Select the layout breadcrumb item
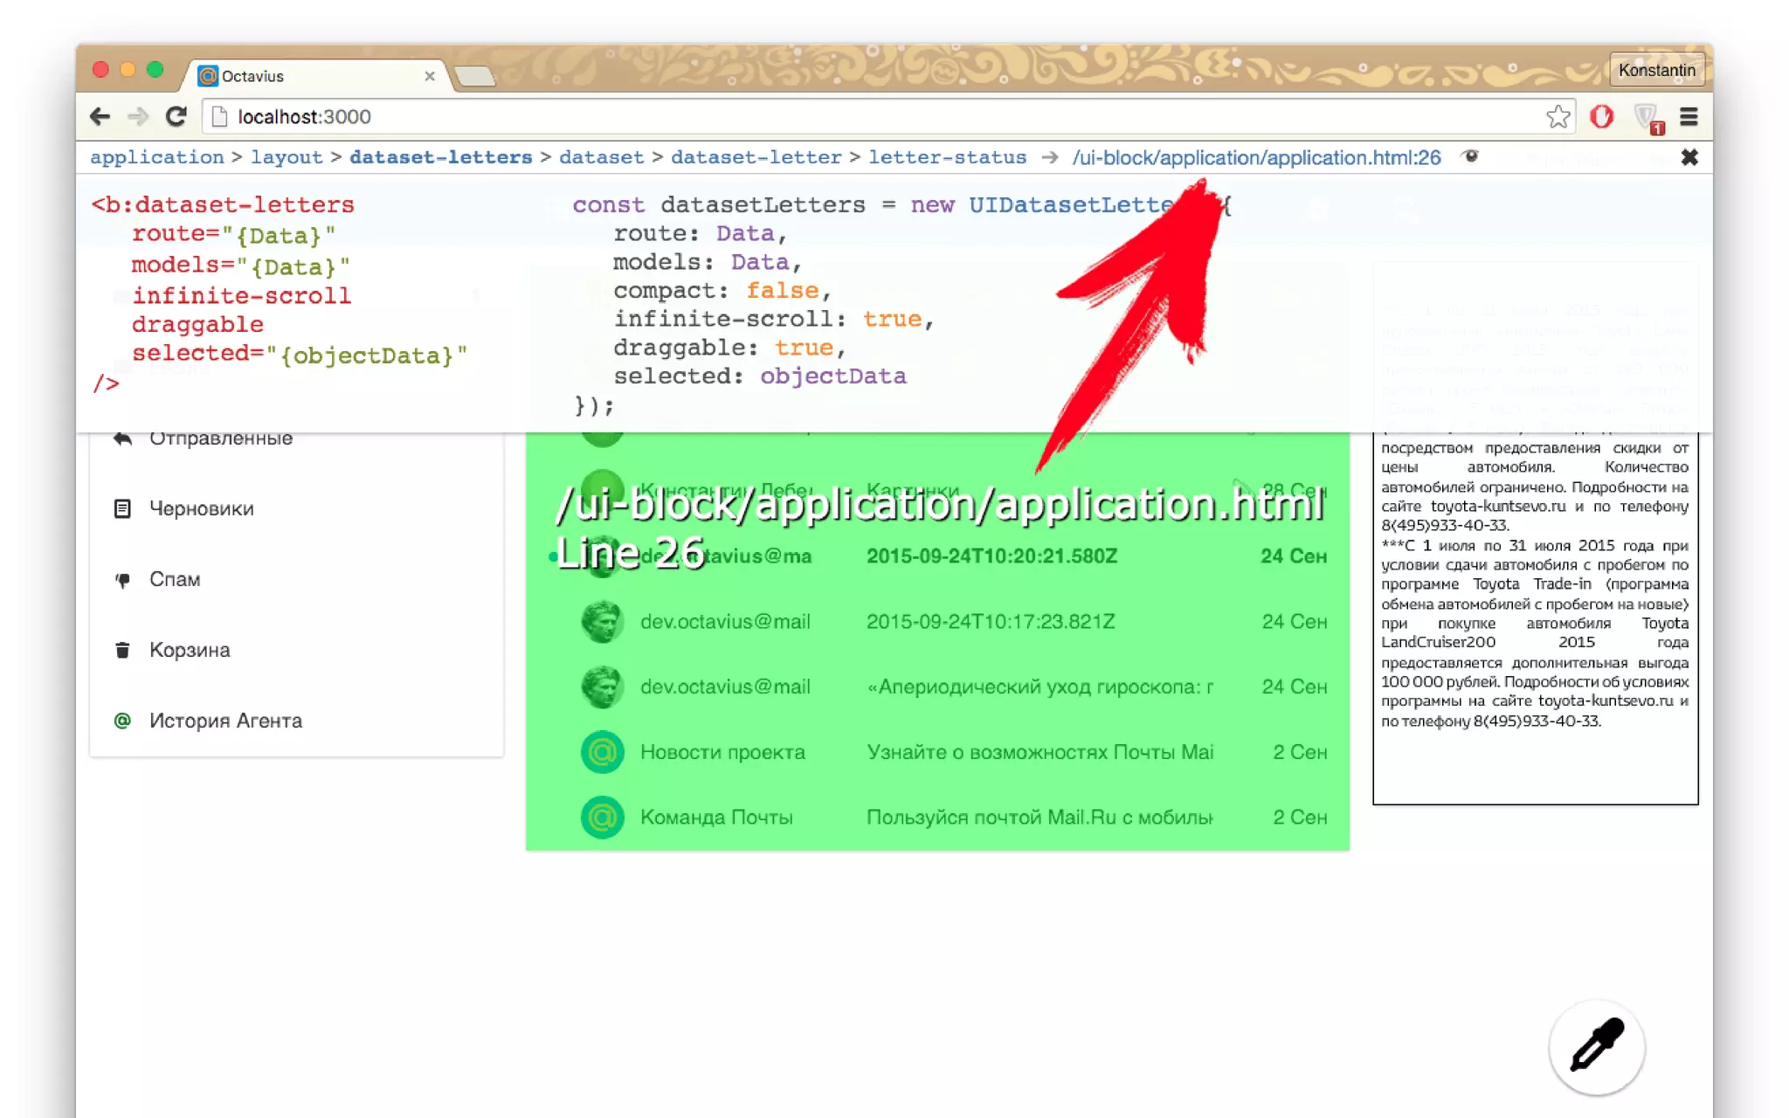Screen dimensions: 1789x1118 point(287,157)
